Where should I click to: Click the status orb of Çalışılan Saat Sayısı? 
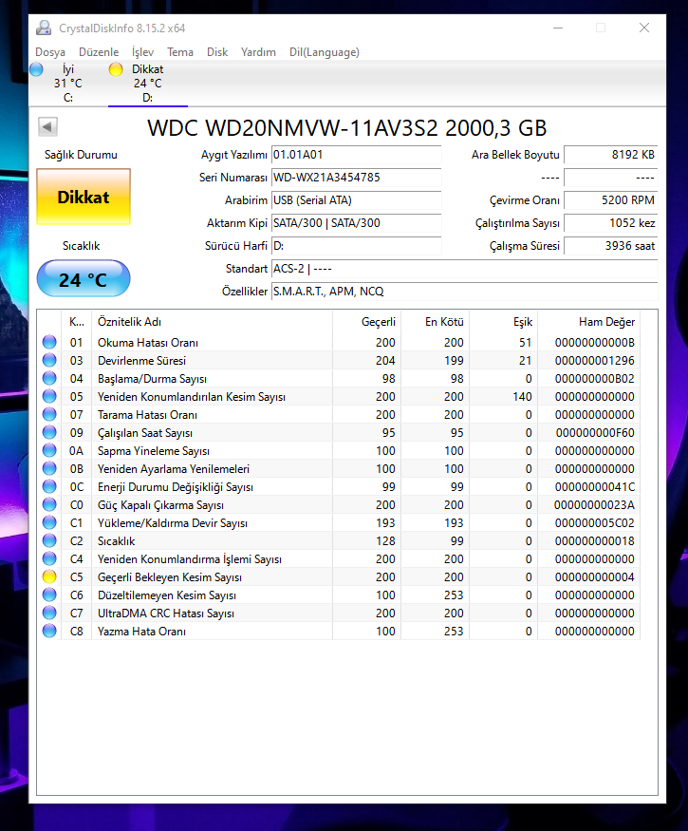coord(49,432)
